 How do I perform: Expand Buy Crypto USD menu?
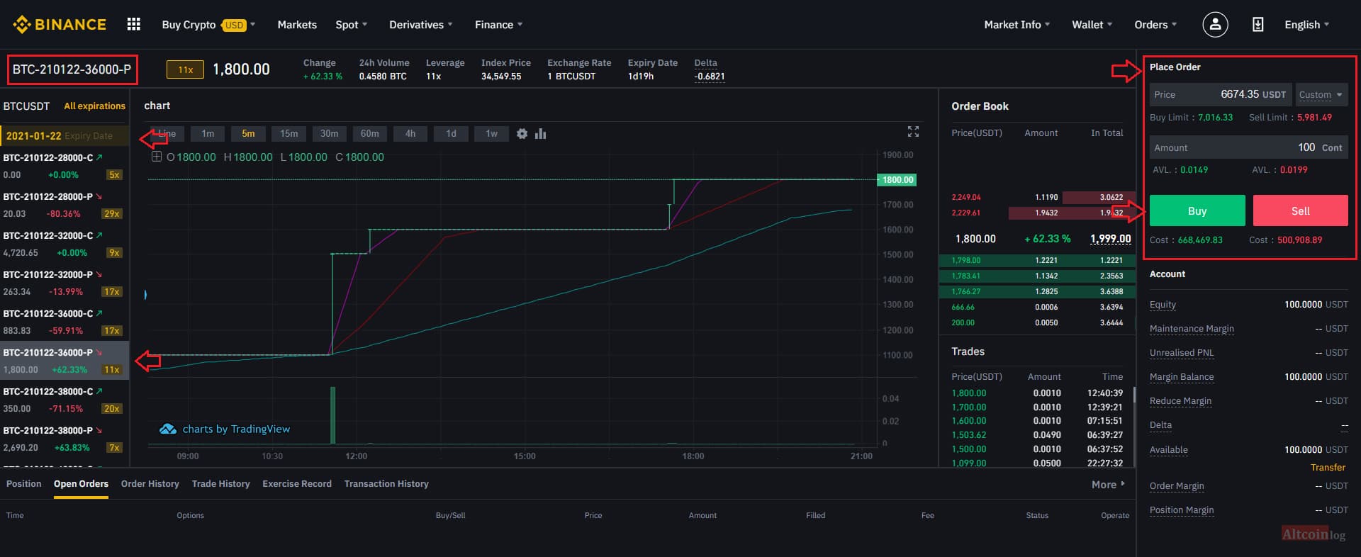pos(208,25)
